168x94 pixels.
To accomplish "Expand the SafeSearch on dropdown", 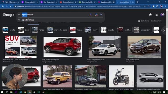I will [156, 21].
